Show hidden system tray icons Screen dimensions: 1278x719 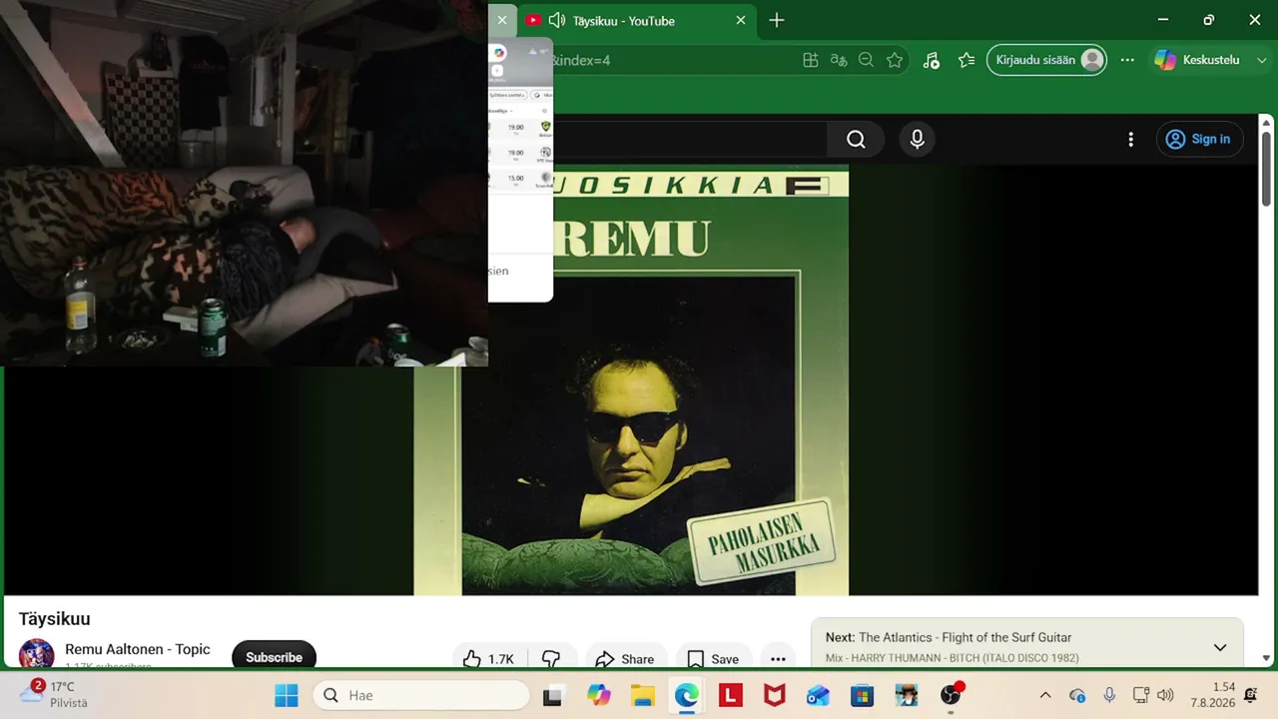pyautogui.click(x=1045, y=695)
